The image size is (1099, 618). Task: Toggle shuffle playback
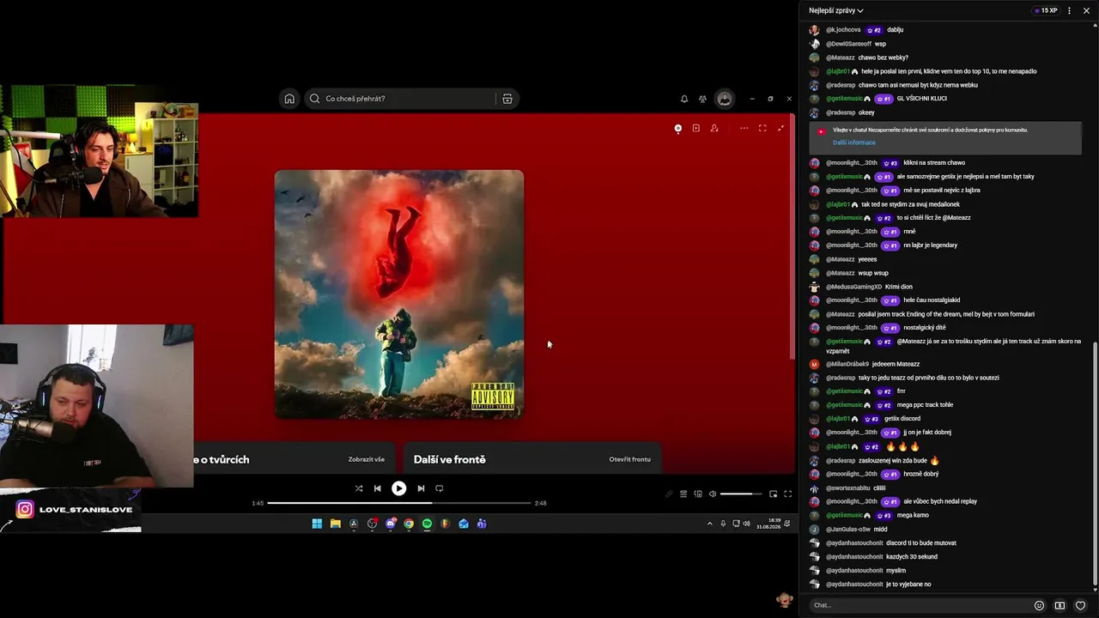pos(359,488)
